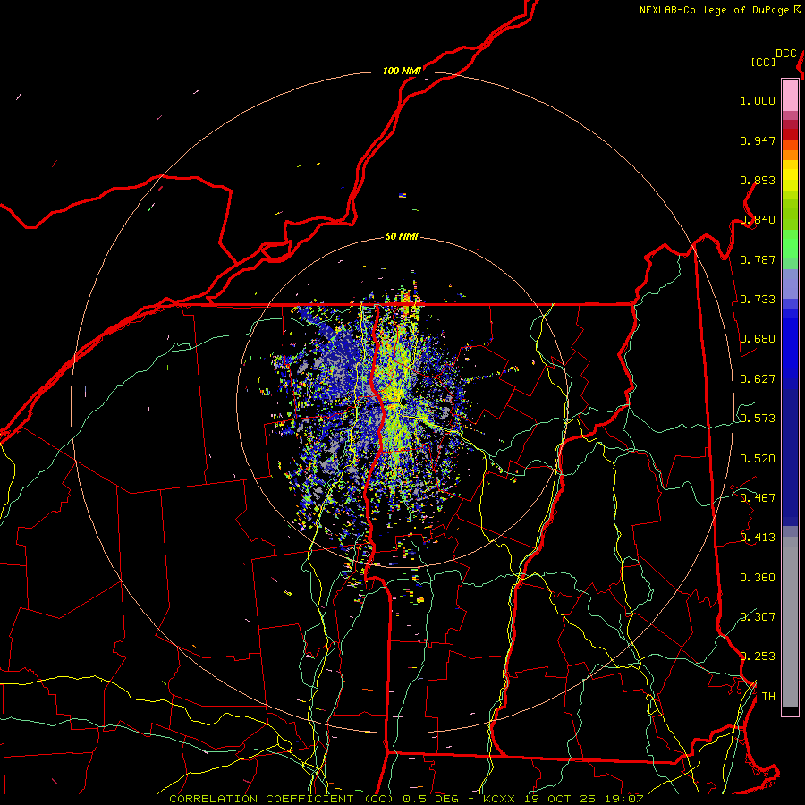Click the 50 NMI range ring label

click(402, 236)
